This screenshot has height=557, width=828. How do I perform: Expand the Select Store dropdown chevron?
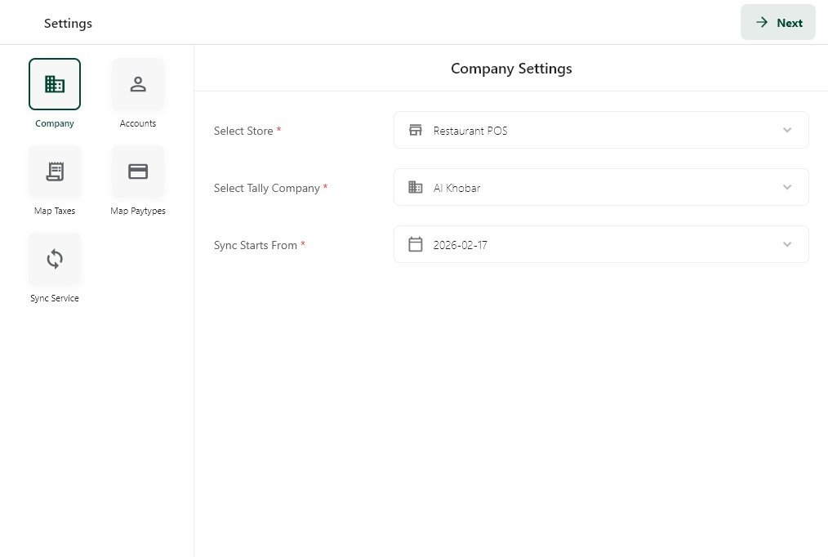click(x=787, y=130)
